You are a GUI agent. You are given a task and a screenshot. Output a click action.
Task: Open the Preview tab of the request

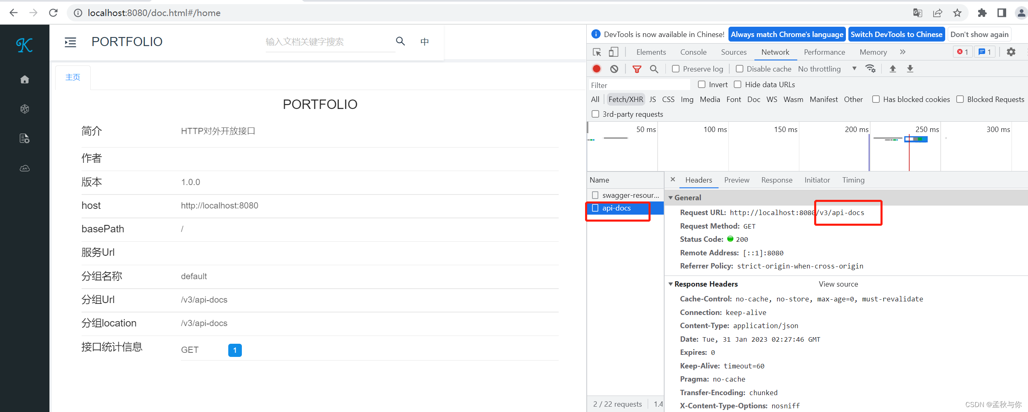pos(737,180)
